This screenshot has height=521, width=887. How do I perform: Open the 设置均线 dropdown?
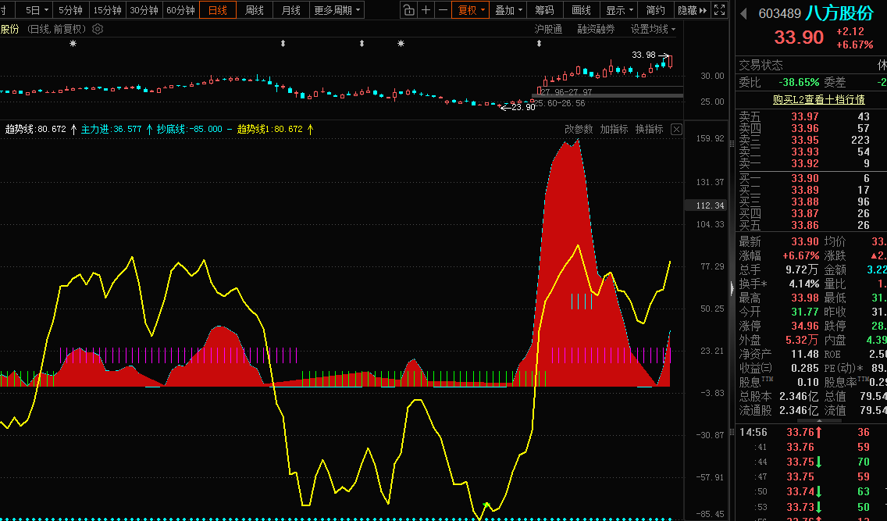653,29
